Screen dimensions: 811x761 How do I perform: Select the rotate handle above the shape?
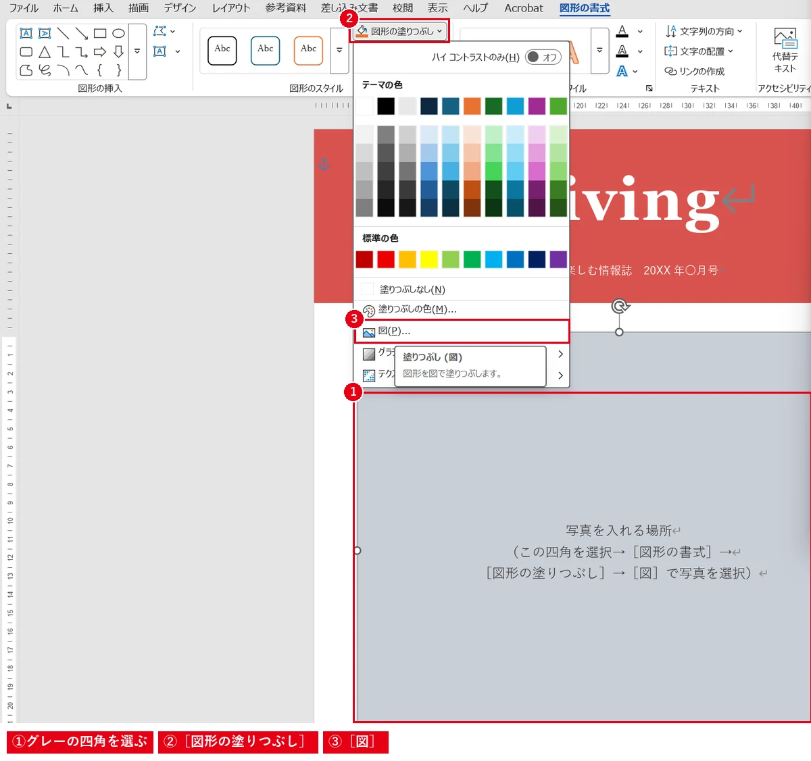[620, 306]
